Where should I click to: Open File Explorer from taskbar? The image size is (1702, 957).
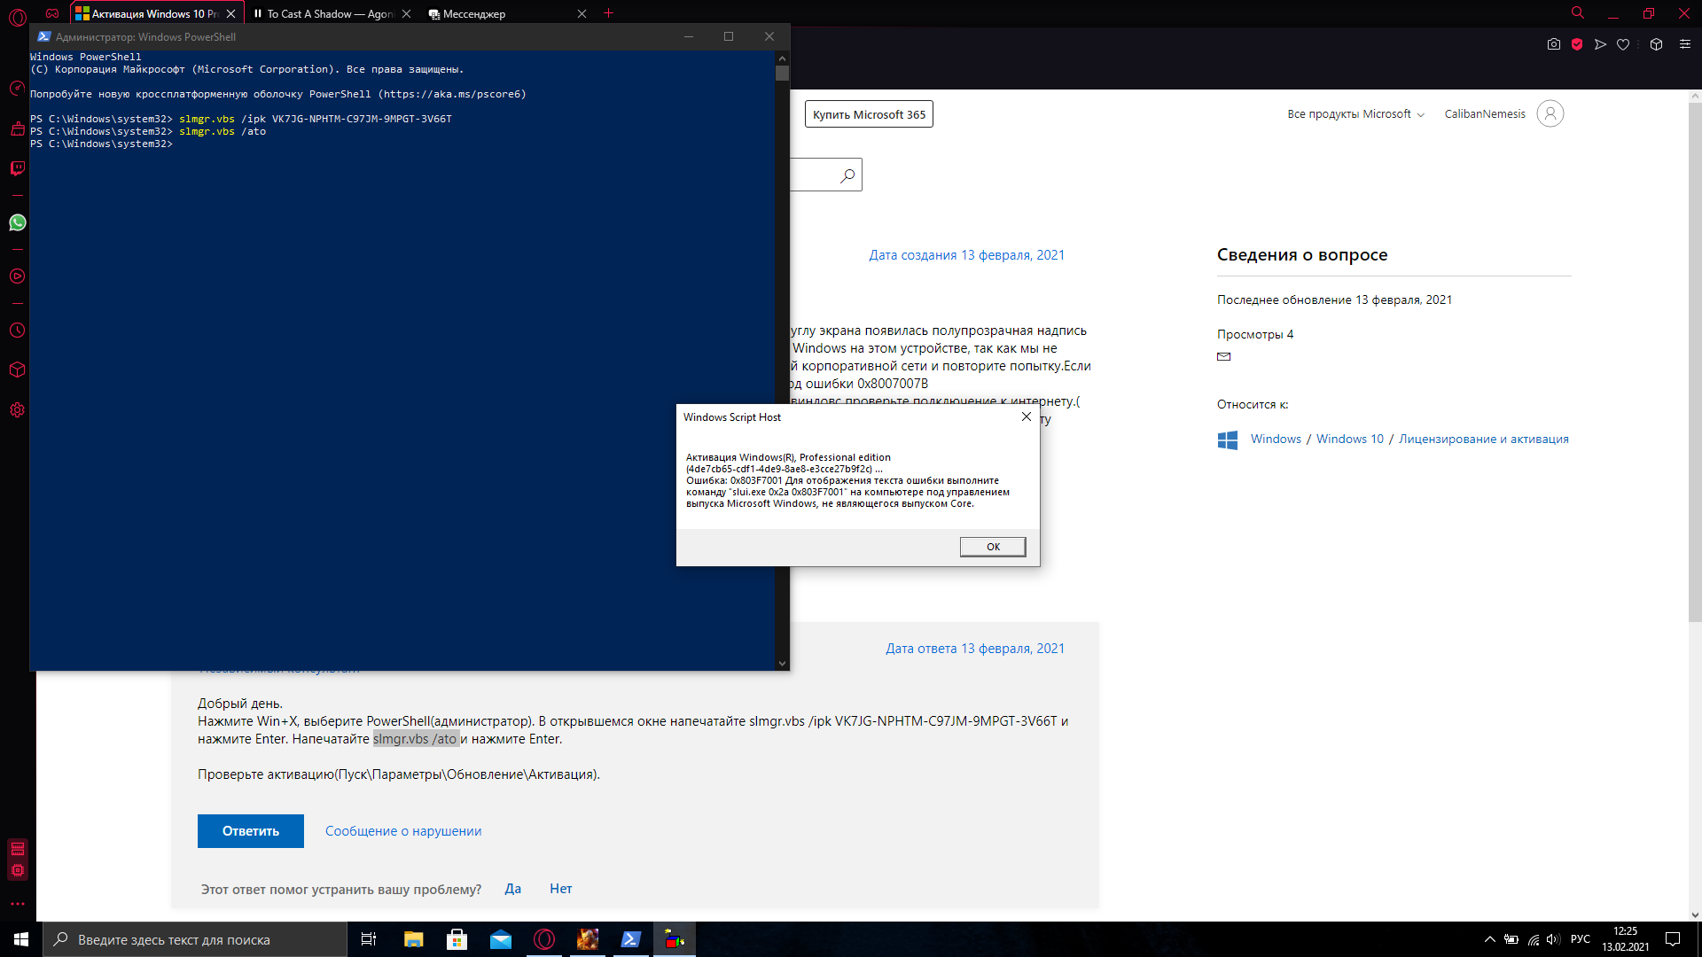point(414,939)
